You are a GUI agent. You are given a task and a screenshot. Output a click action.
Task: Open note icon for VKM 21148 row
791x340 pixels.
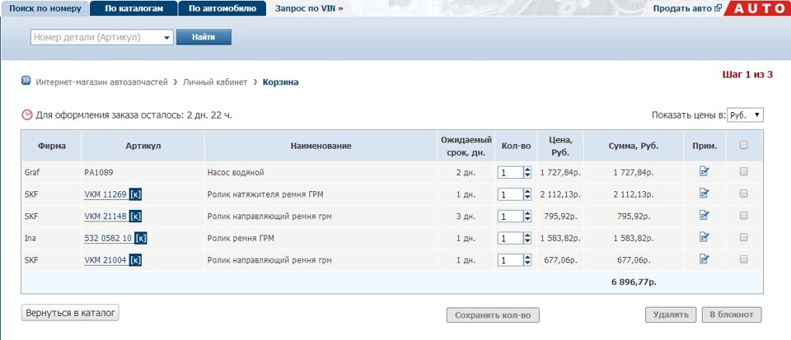[x=704, y=216]
